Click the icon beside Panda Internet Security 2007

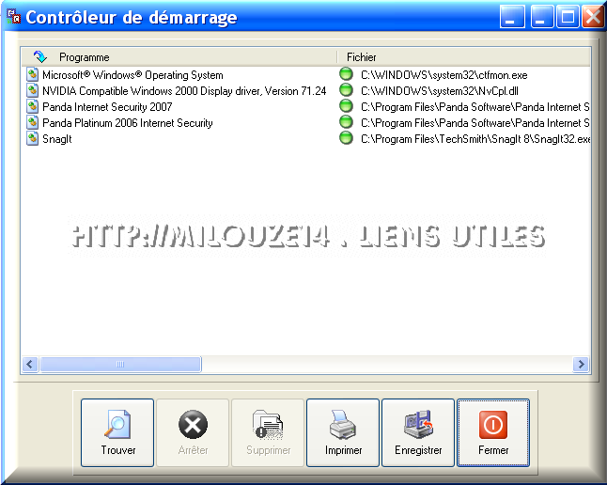tap(33, 106)
